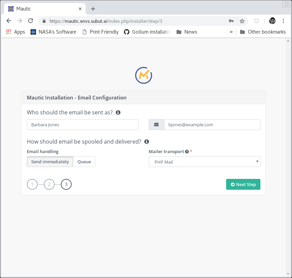The image size is (292, 278).
Task: Click Mailer transport help question icon
Action: (187, 152)
